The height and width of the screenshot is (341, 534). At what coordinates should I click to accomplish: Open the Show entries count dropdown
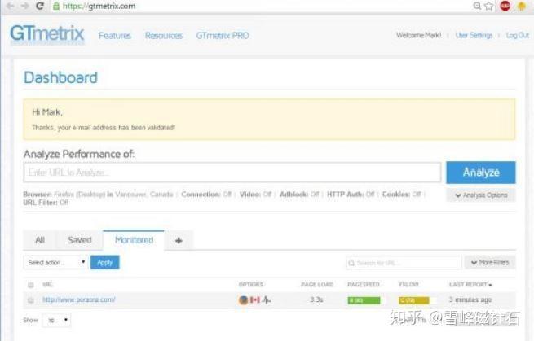click(x=56, y=321)
